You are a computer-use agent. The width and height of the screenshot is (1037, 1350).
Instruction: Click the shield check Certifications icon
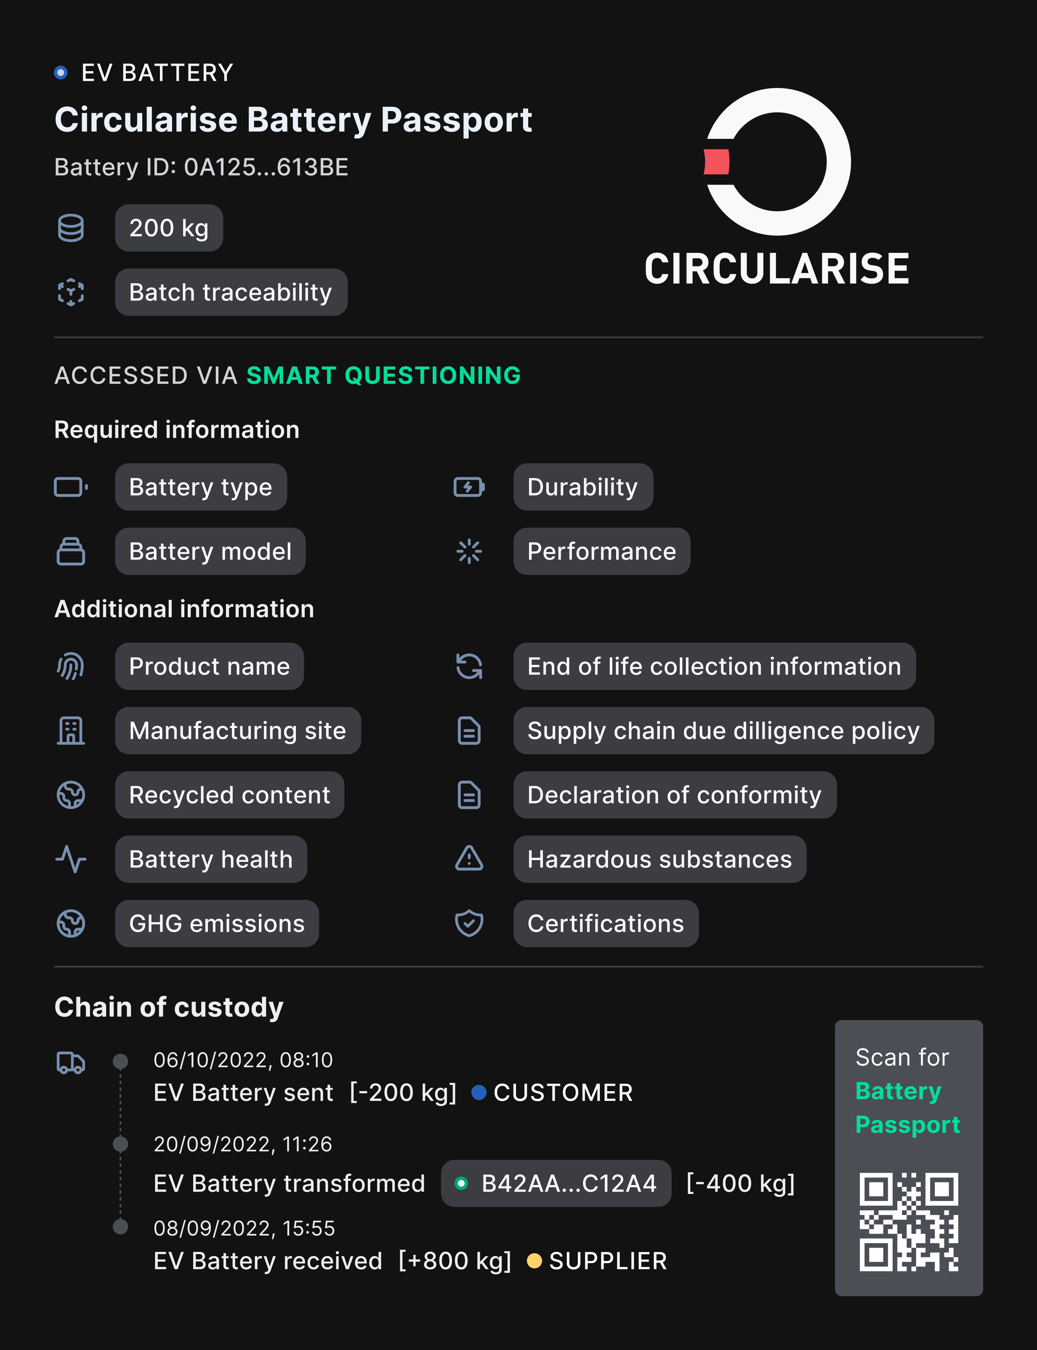click(469, 923)
